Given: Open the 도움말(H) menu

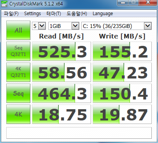Looking at the screenshot, I should 77,14.
